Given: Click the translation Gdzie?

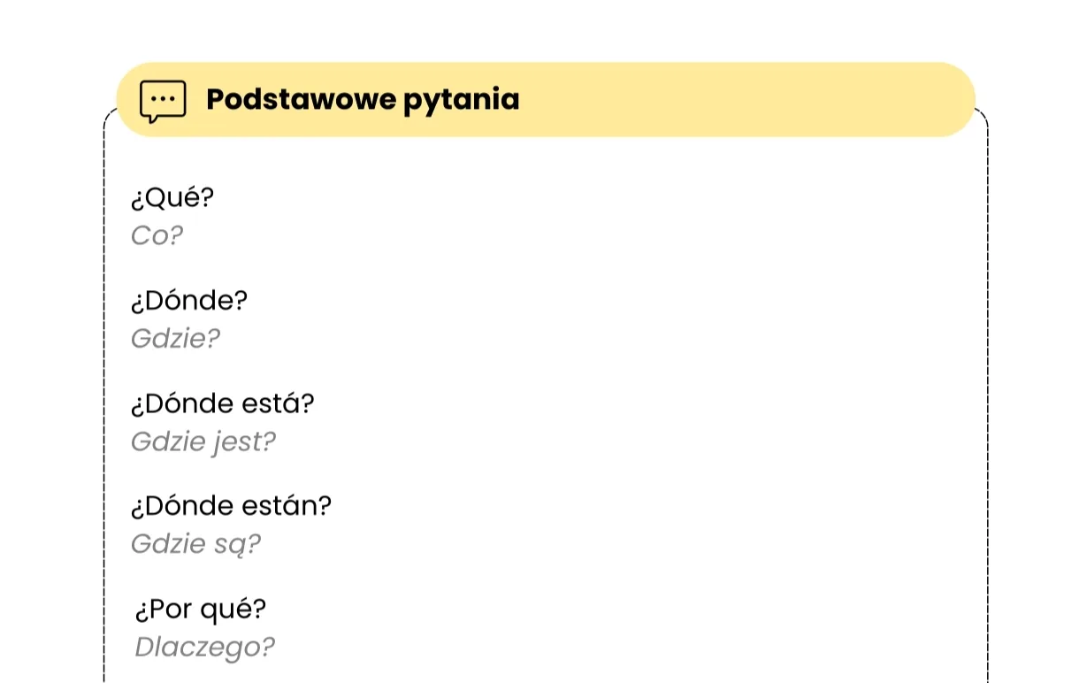Looking at the screenshot, I should click(175, 339).
